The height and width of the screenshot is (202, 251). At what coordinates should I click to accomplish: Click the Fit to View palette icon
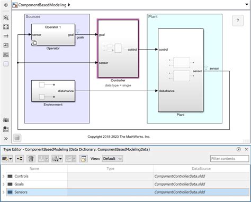click(6, 27)
